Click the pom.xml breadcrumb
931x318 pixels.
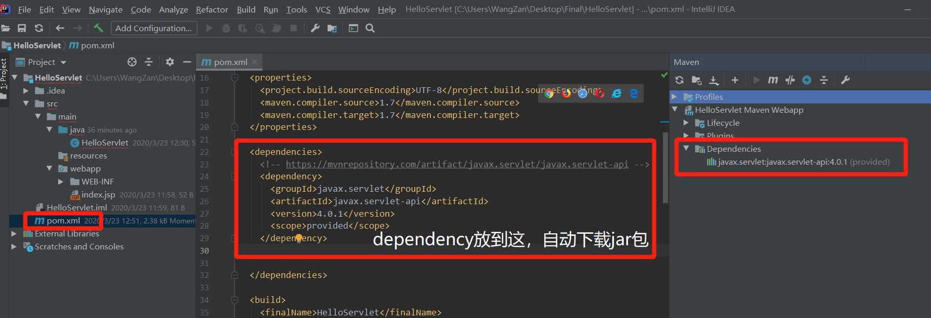92,45
